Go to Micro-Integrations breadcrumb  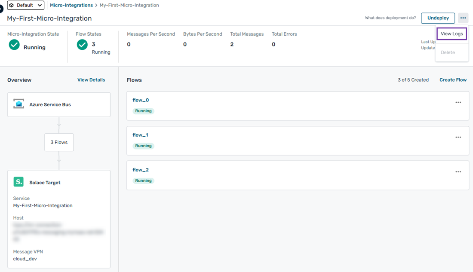pos(71,5)
